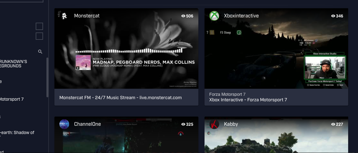Click the viewer eye icon showing 227

click(333, 124)
